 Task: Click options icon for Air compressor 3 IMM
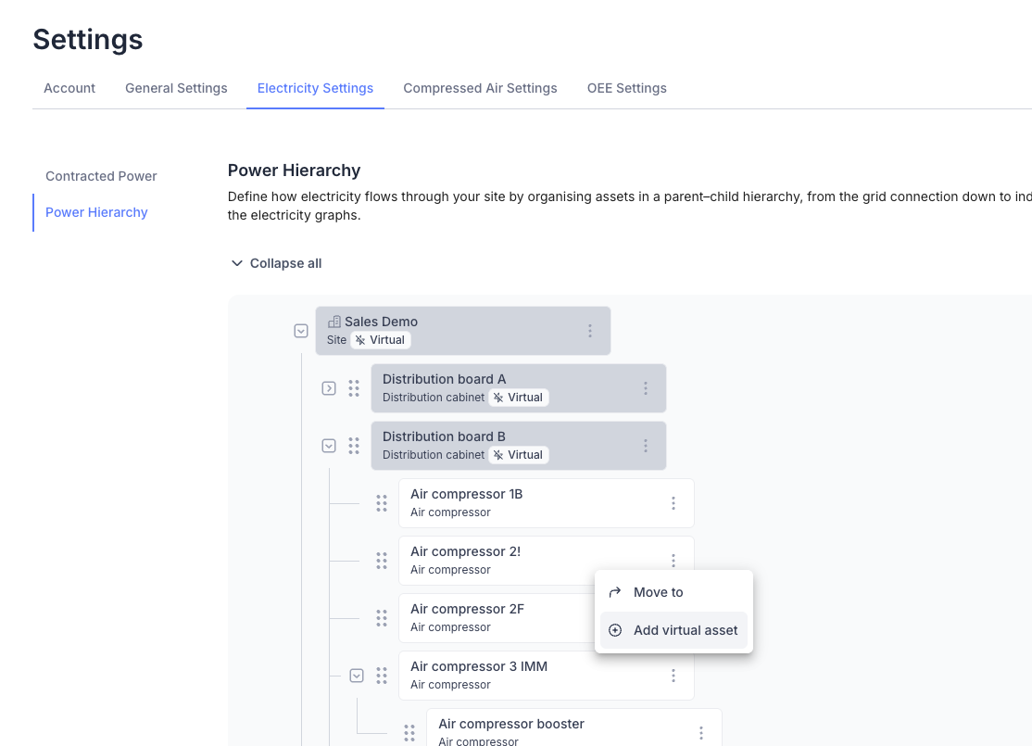pos(673,676)
